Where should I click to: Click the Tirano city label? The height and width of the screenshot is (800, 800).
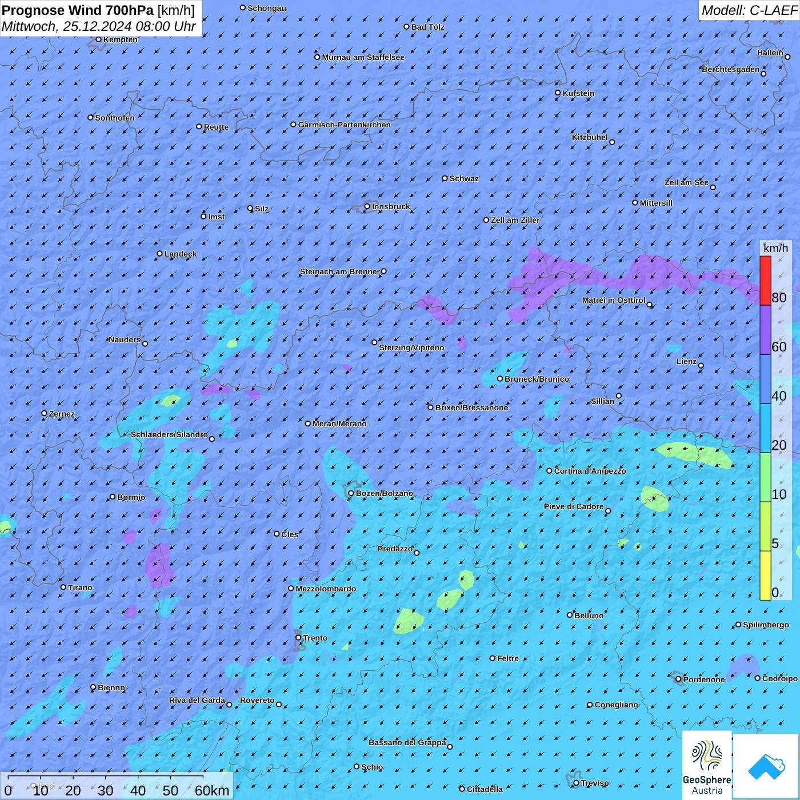[x=80, y=587]
